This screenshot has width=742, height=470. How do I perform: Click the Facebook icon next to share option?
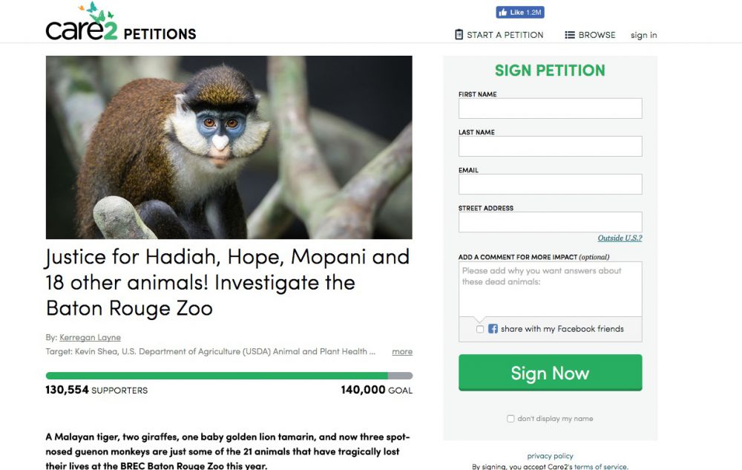coord(493,328)
